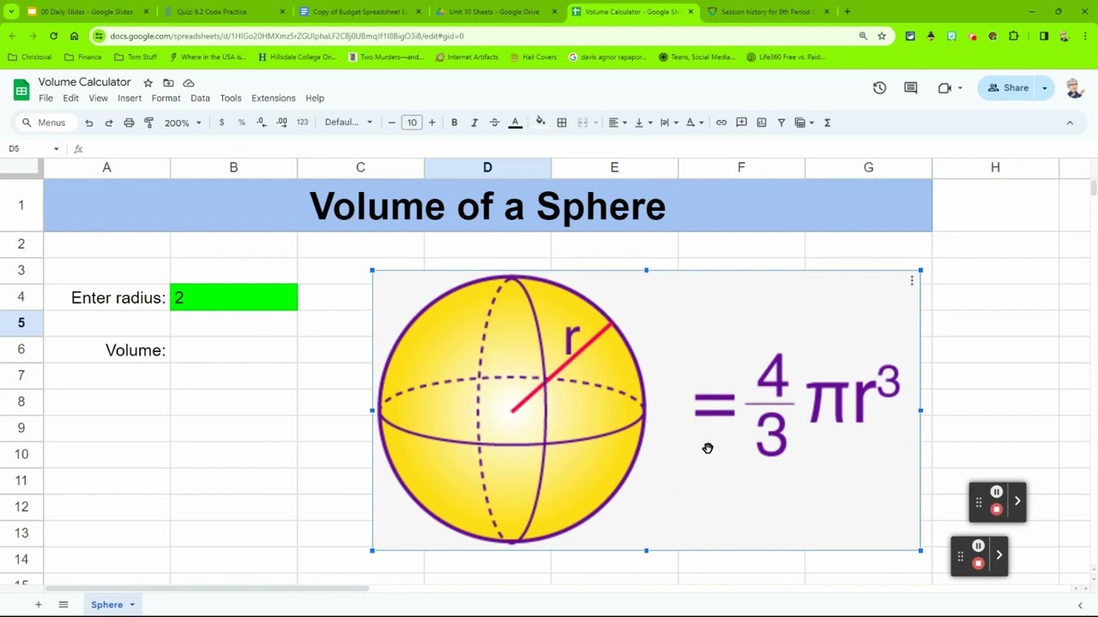
Task: Open the zoom level 200% dropdown
Action: pyautogui.click(x=183, y=123)
